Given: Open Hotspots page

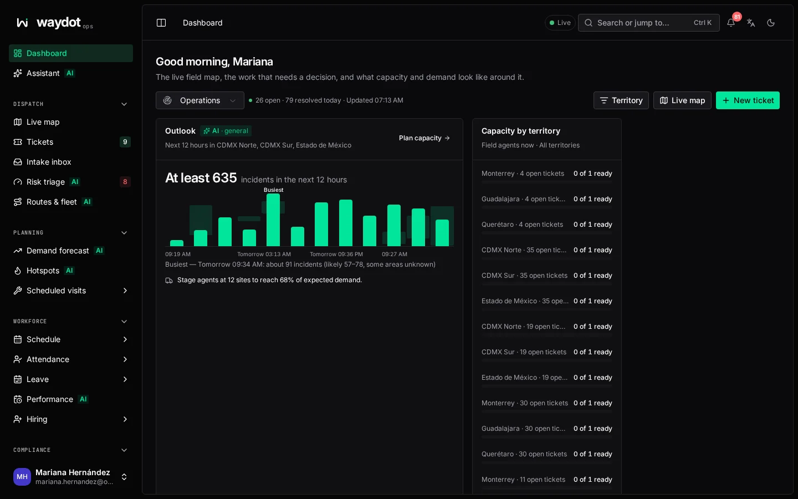Looking at the screenshot, I should click(x=71, y=271).
